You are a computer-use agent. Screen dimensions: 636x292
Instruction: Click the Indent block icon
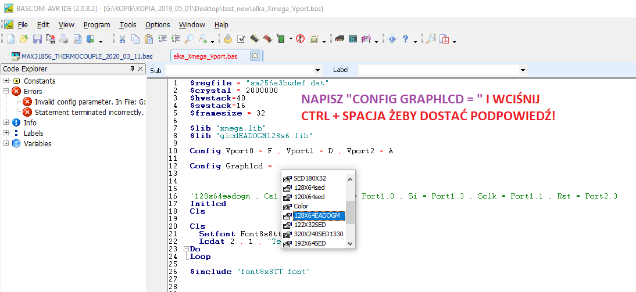pos(162,39)
